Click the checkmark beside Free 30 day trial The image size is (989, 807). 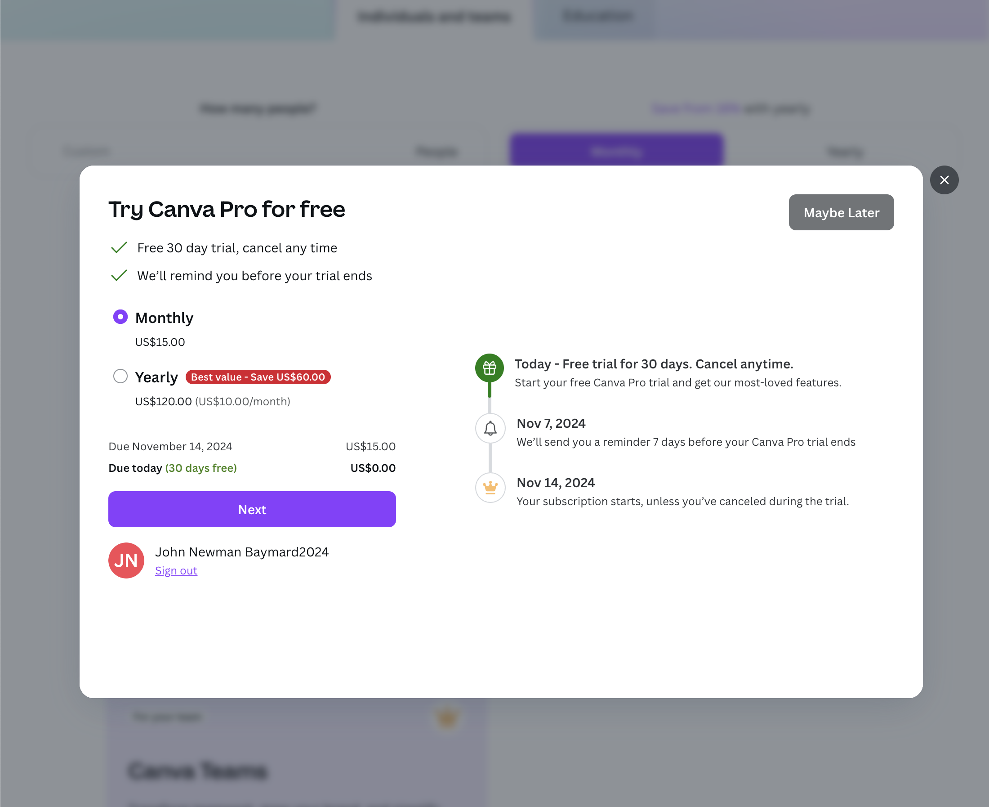pyautogui.click(x=119, y=248)
